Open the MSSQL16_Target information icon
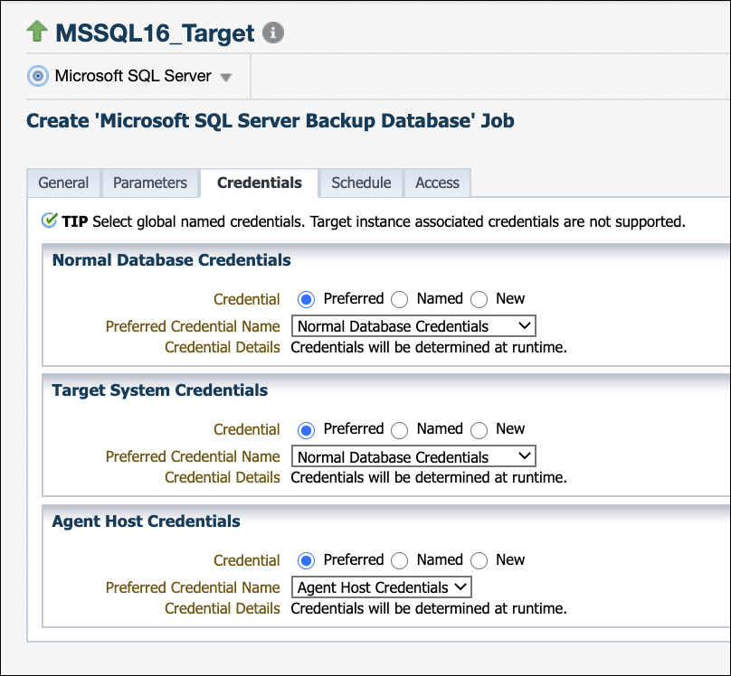The height and width of the screenshot is (676, 731). click(273, 33)
